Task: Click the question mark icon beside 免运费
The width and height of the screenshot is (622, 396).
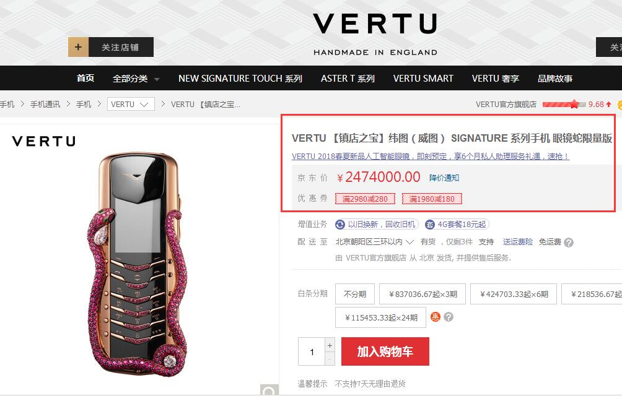Action: tap(569, 243)
